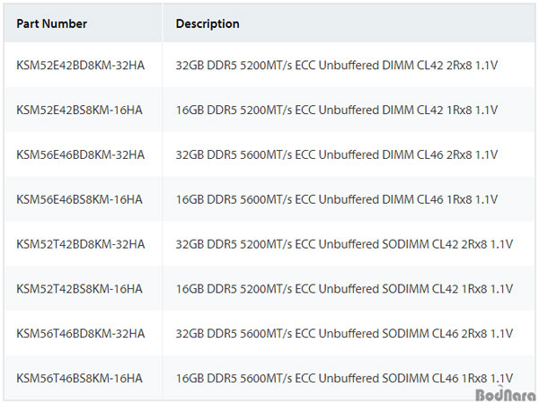The height and width of the screenshot is (404, 539).
Task: Select part number KSM56T46BD8KM-32HA
Action: tap(81, 333)
